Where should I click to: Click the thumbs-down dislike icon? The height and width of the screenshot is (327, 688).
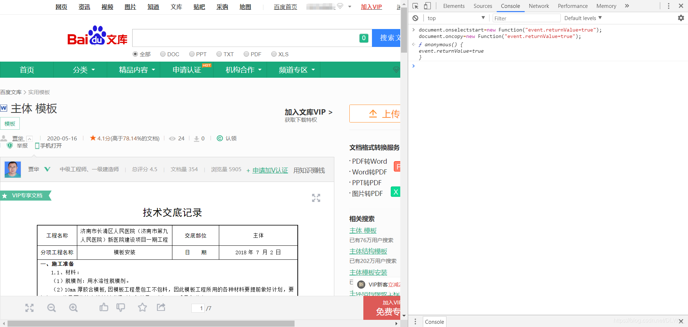point(121,307)
